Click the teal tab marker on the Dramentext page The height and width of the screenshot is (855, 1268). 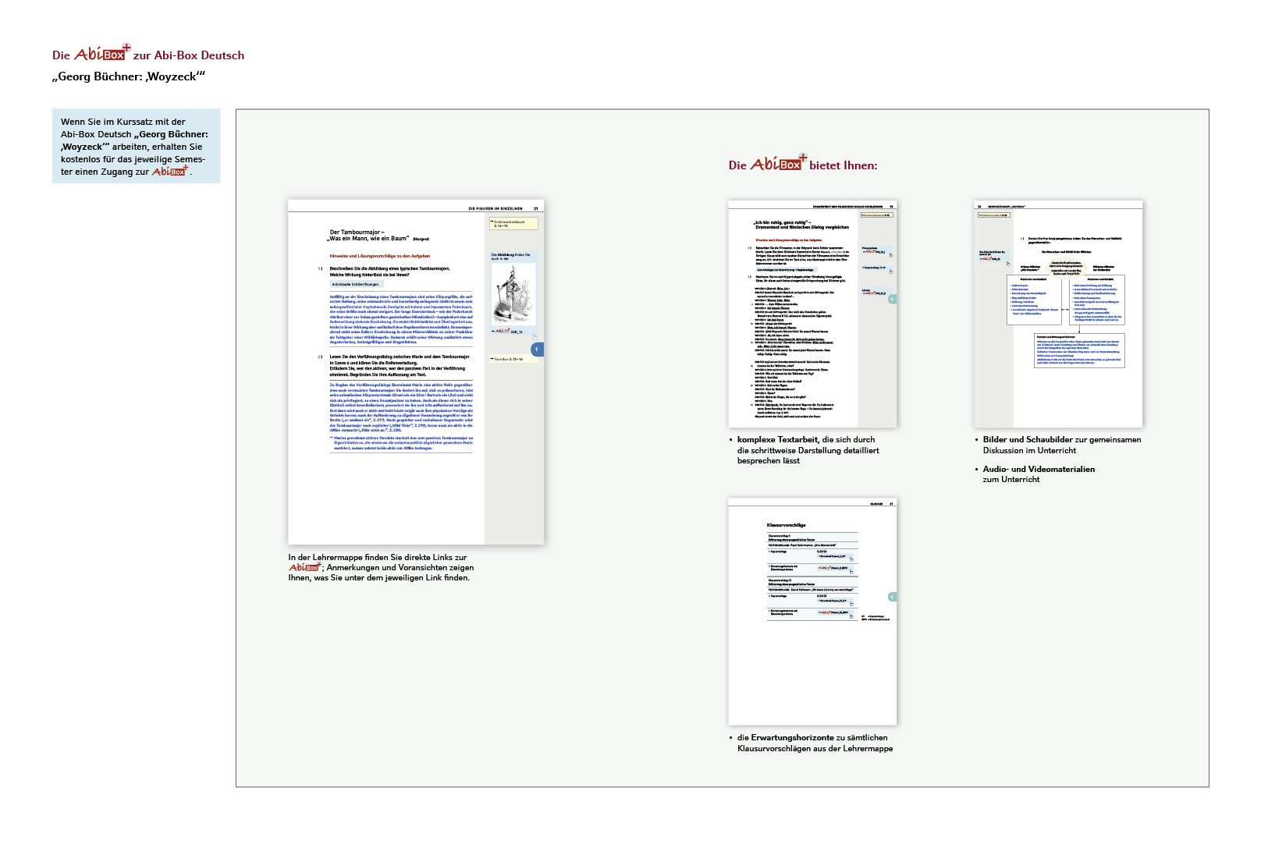[892, 299]
